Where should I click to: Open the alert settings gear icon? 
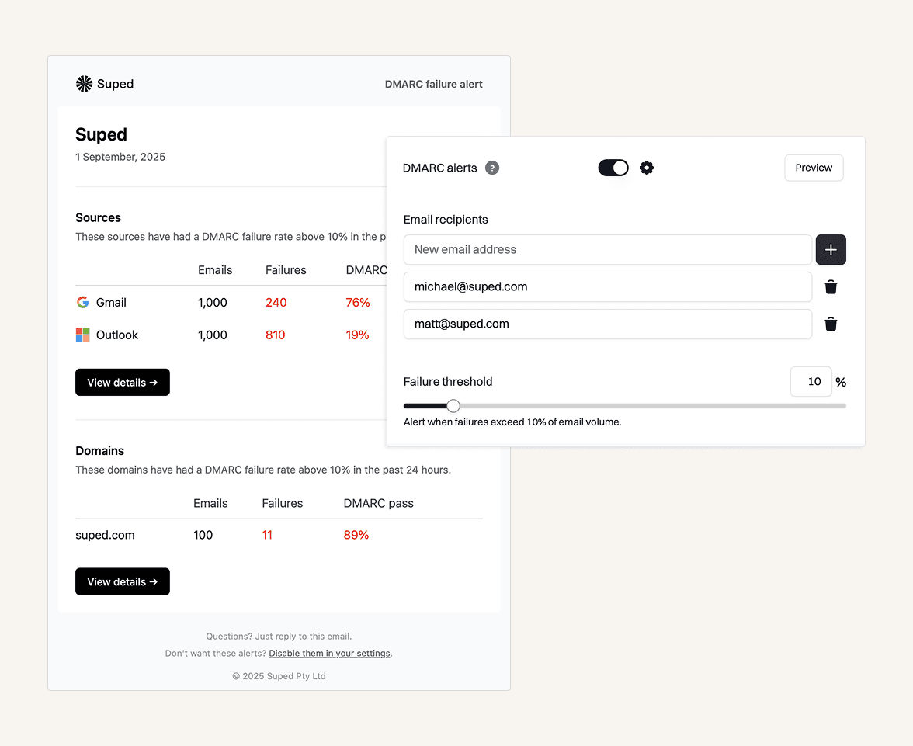click(647, 168)
